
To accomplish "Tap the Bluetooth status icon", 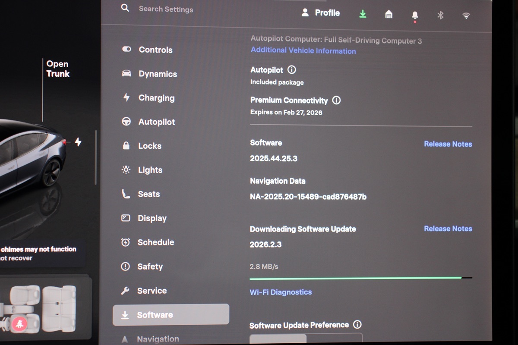I will 440,16.
